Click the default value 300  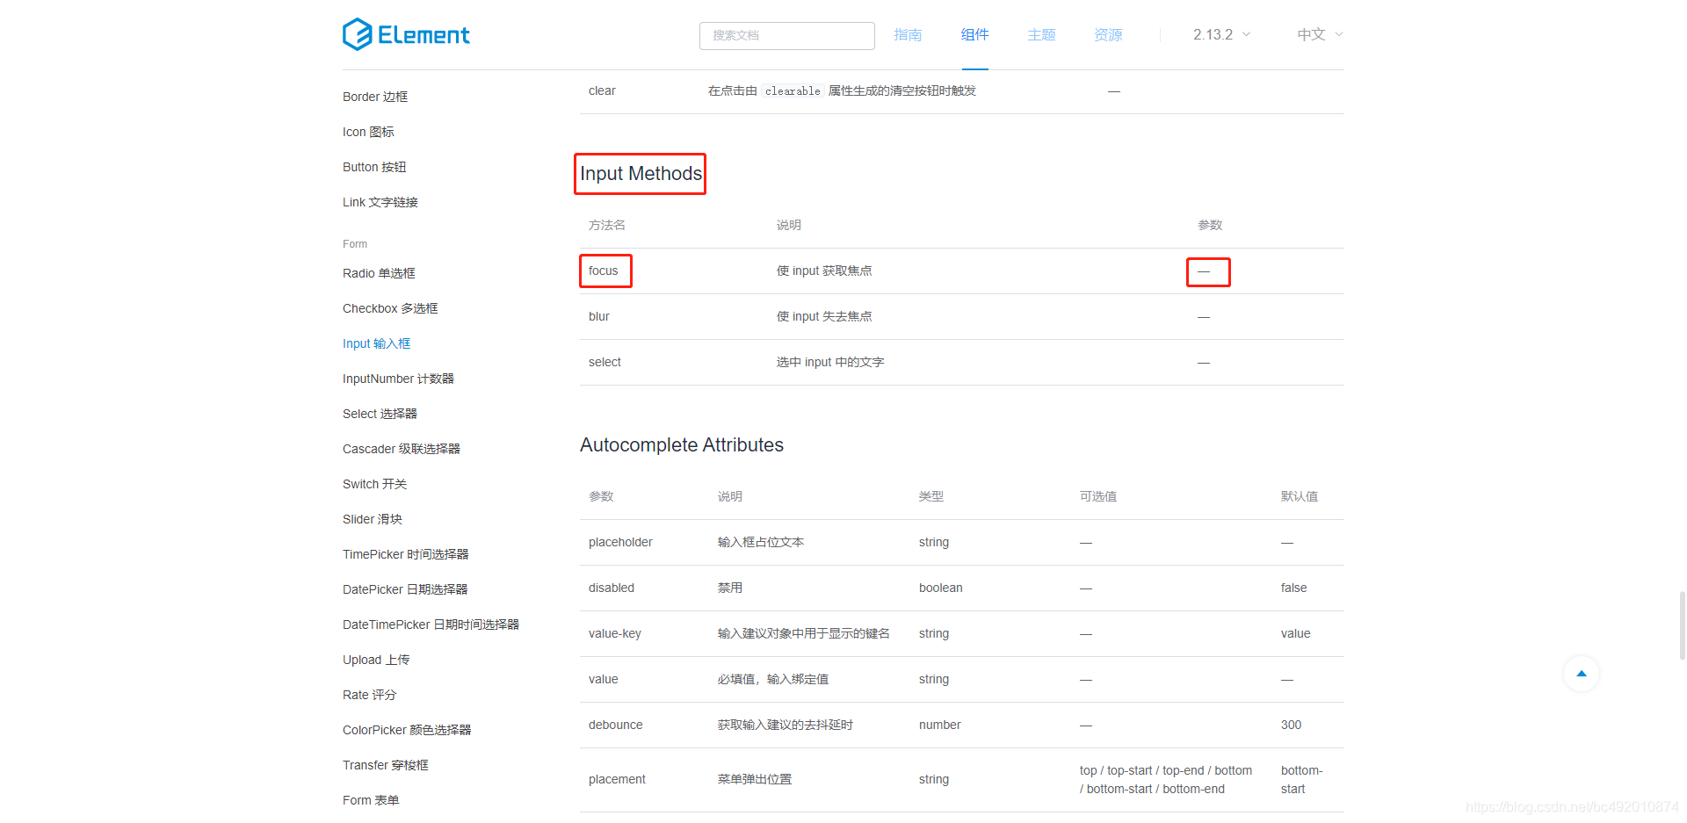click(1291, 725)
